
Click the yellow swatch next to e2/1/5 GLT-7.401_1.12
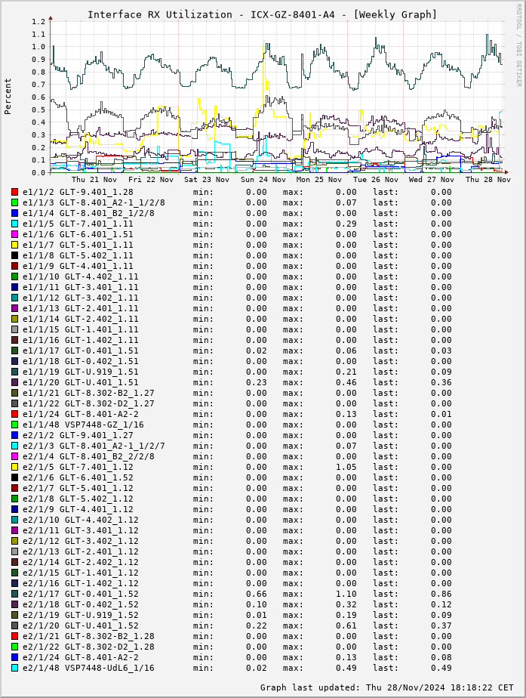[14, 467]
